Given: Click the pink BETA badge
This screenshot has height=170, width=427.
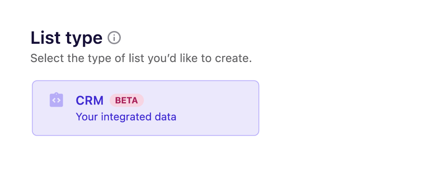Looking at the screenshot, I should [126, 100].
